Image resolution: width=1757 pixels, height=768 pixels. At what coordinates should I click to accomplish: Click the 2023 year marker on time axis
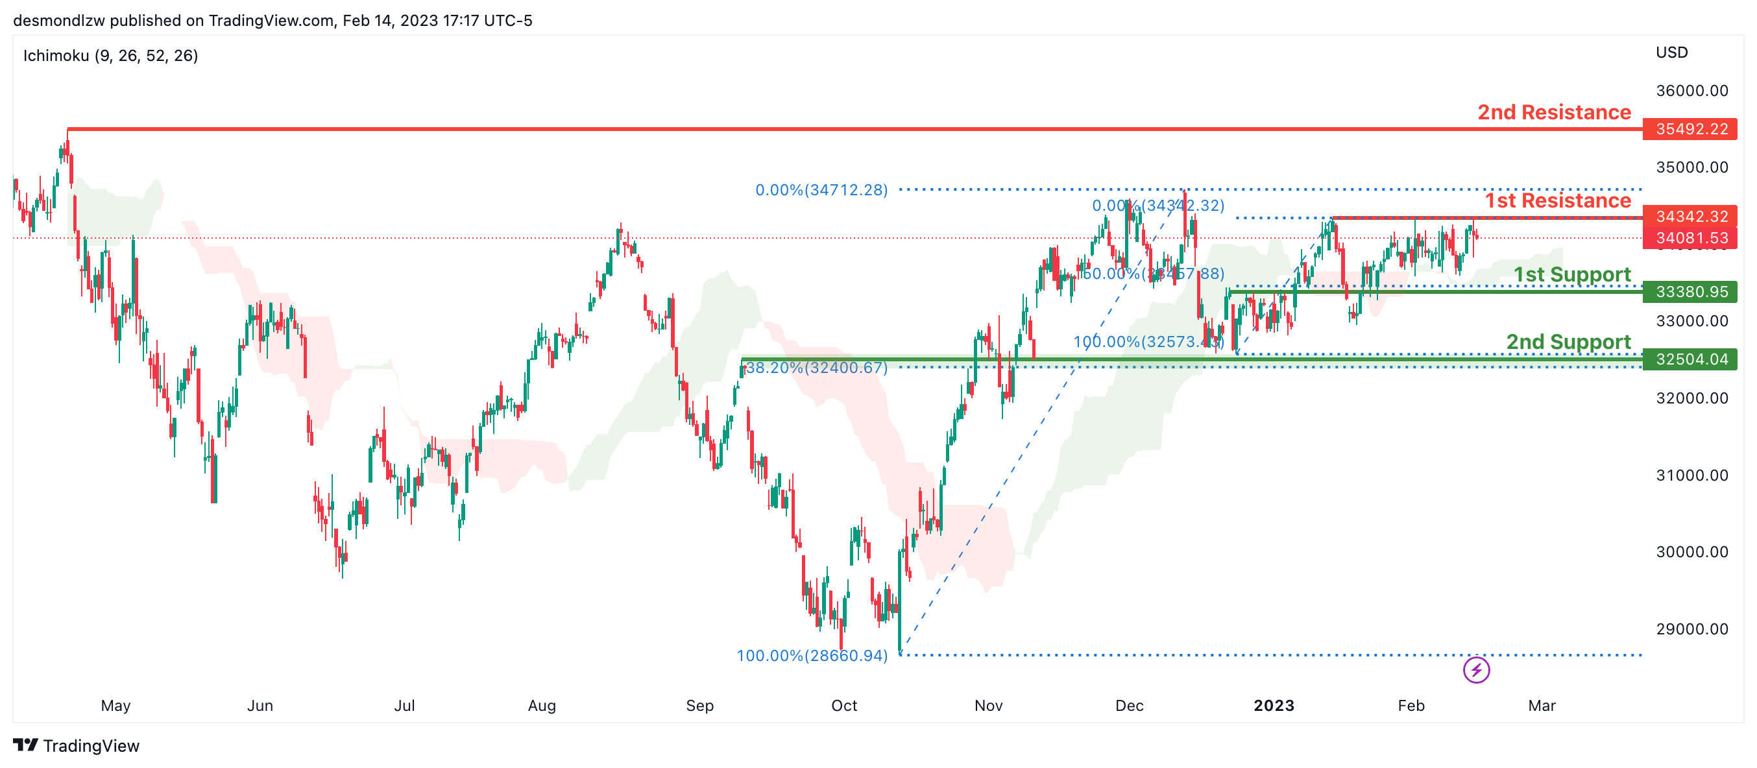coord(1274,705)
